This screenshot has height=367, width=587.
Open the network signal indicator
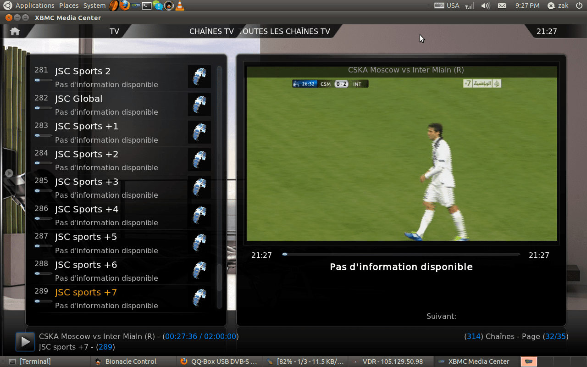pyautogui.click(x=469, y=6)
